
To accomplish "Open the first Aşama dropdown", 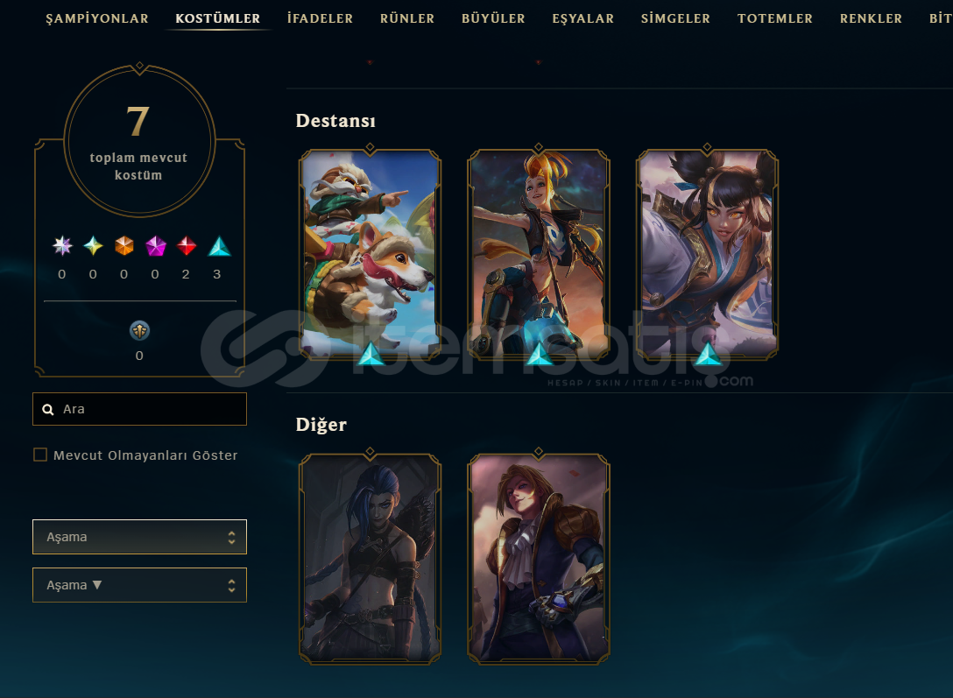I will (140, 537).
